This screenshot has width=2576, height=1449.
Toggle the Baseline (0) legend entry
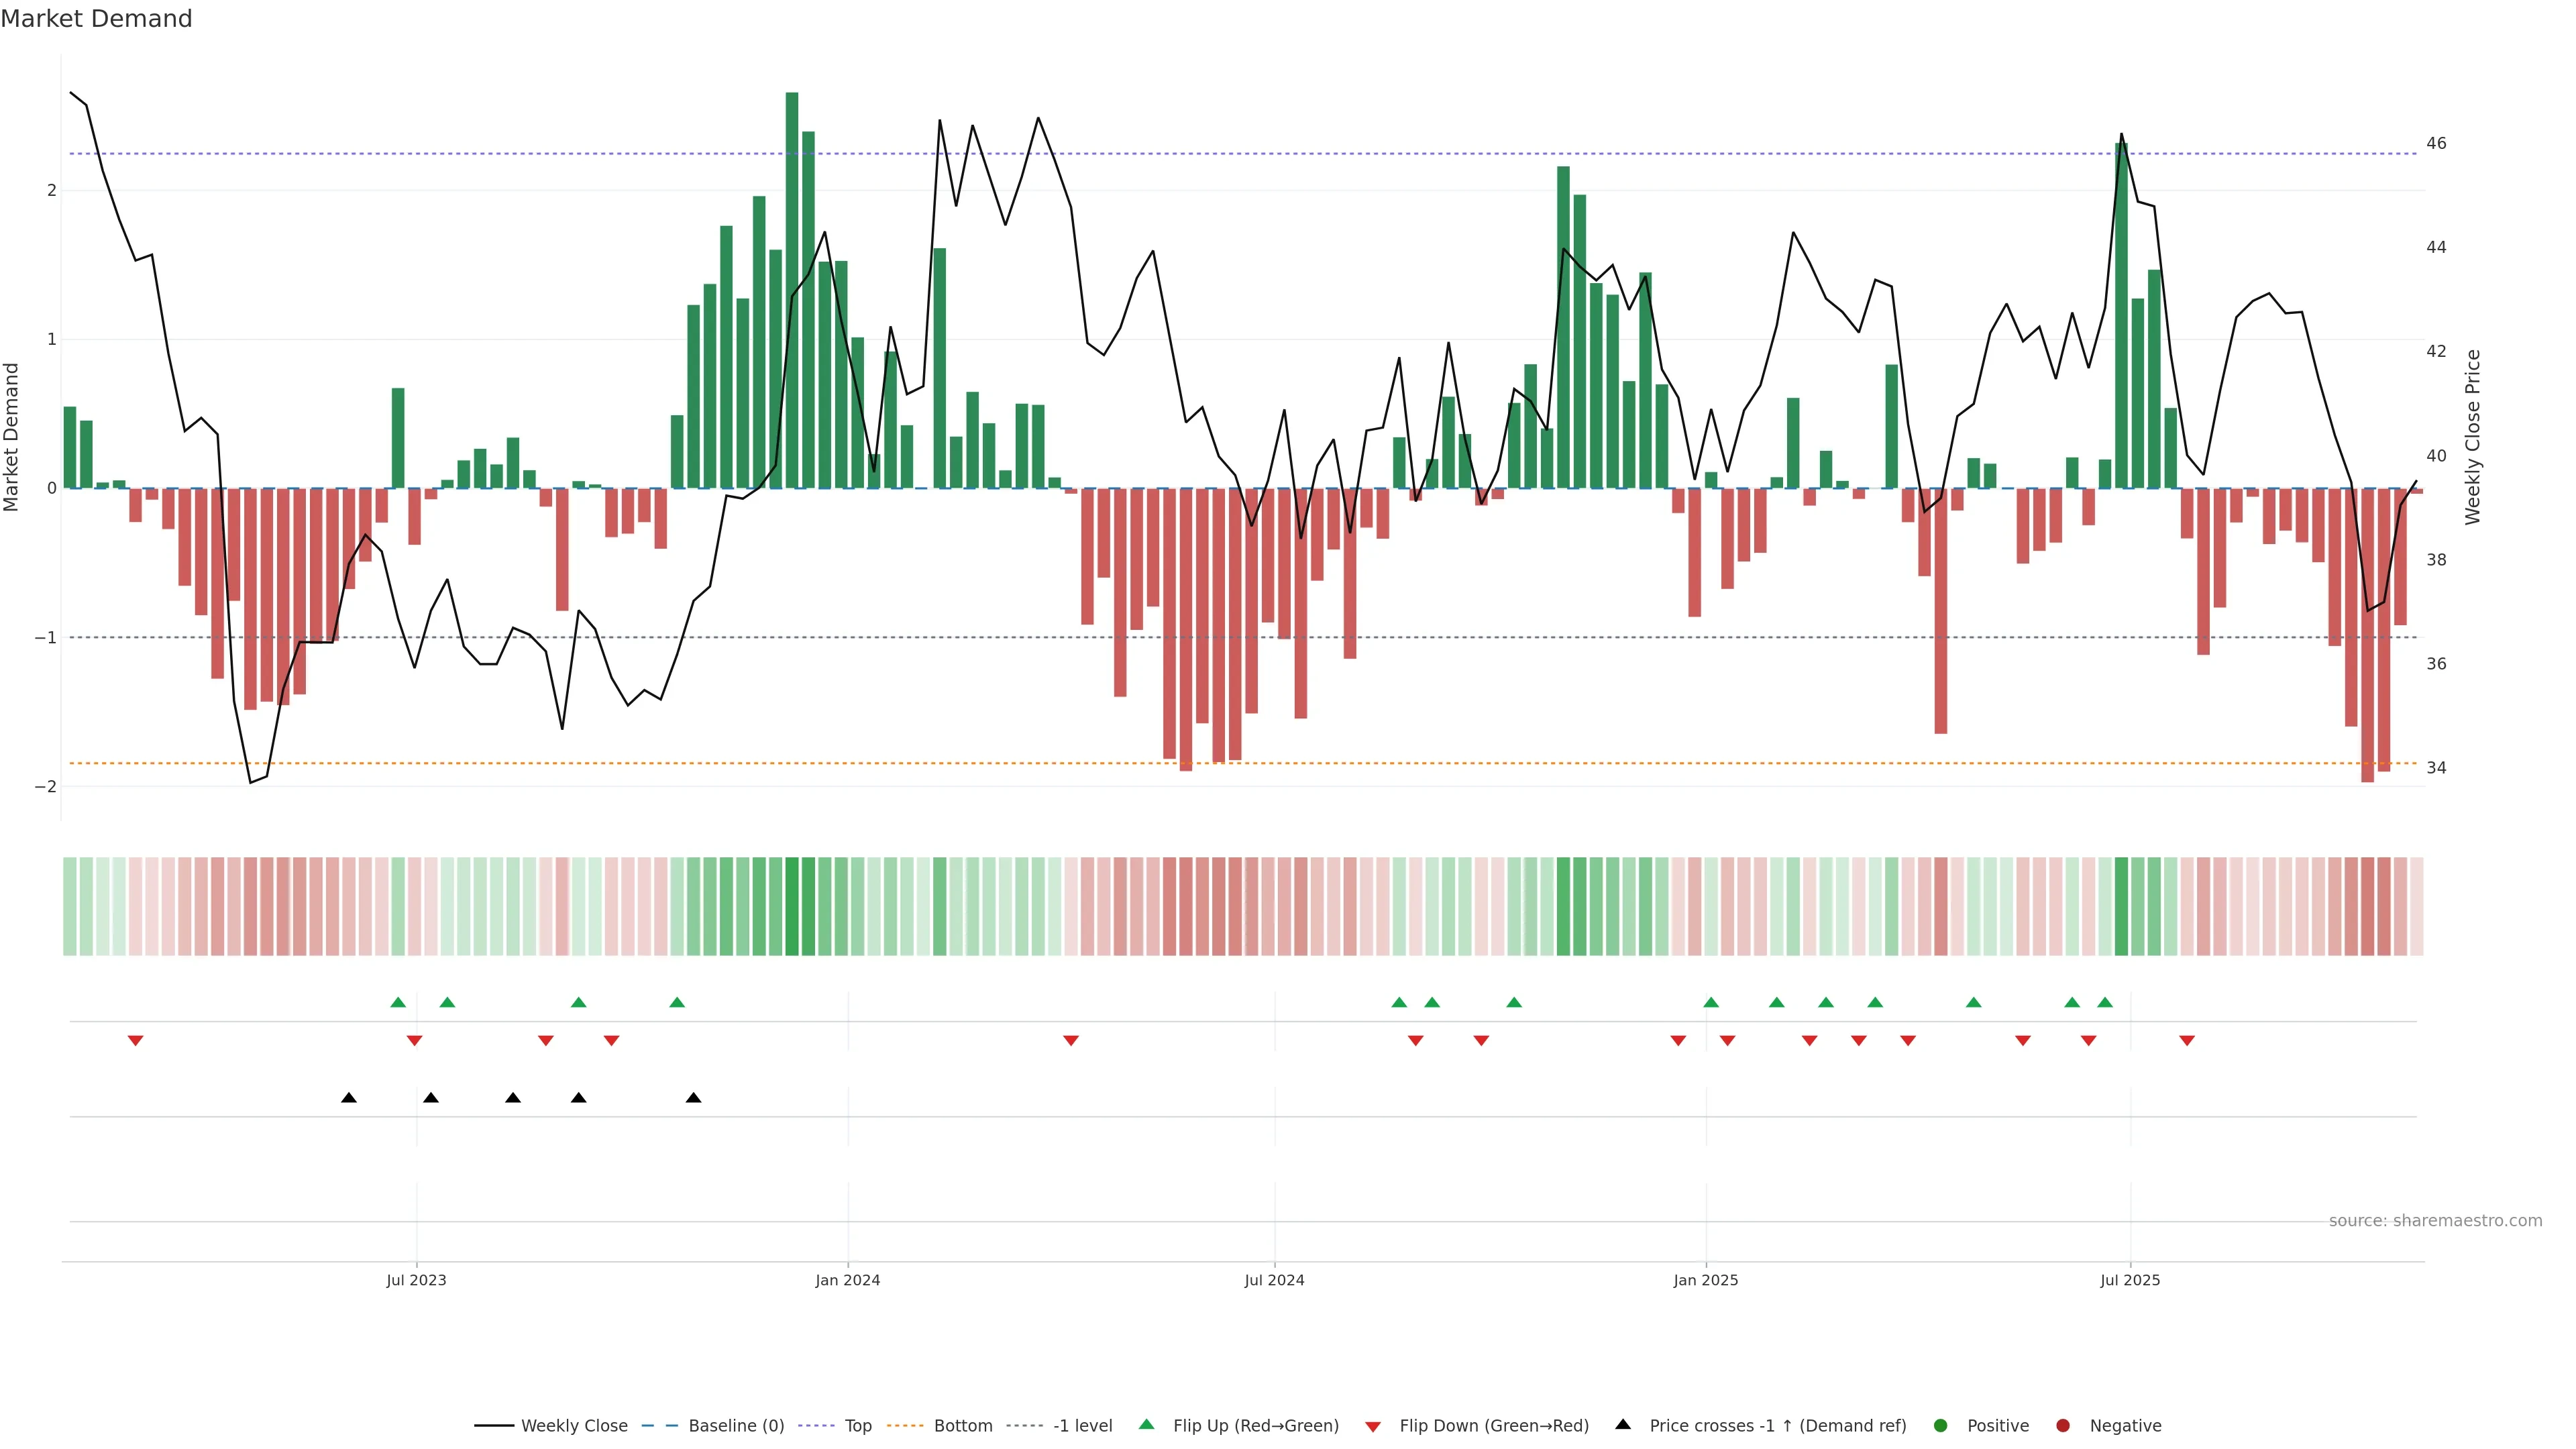736,1425
